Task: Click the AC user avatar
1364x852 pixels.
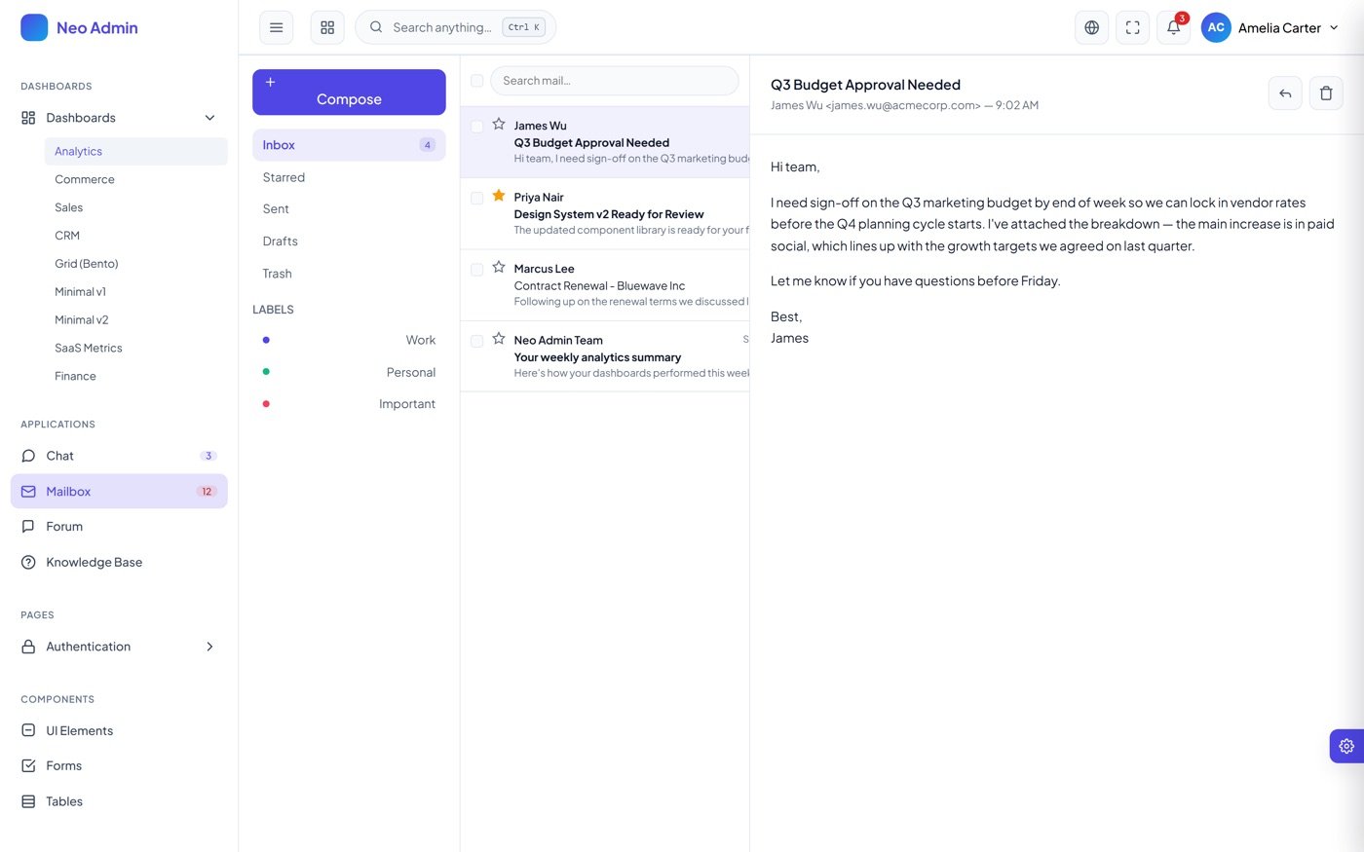Action: [x=1216, y=27]
